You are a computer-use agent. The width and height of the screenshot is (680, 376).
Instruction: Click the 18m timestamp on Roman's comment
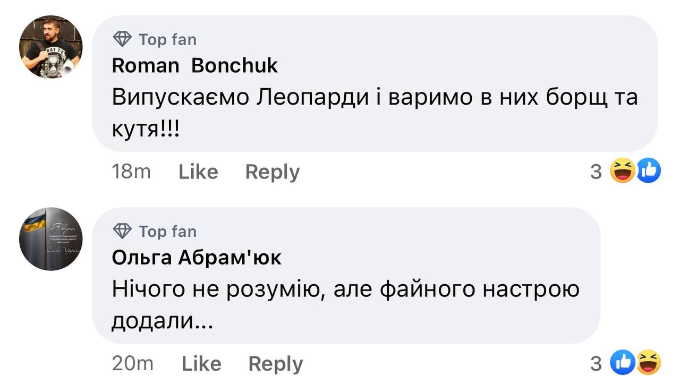pyautogui.click(x=131, y=172)
